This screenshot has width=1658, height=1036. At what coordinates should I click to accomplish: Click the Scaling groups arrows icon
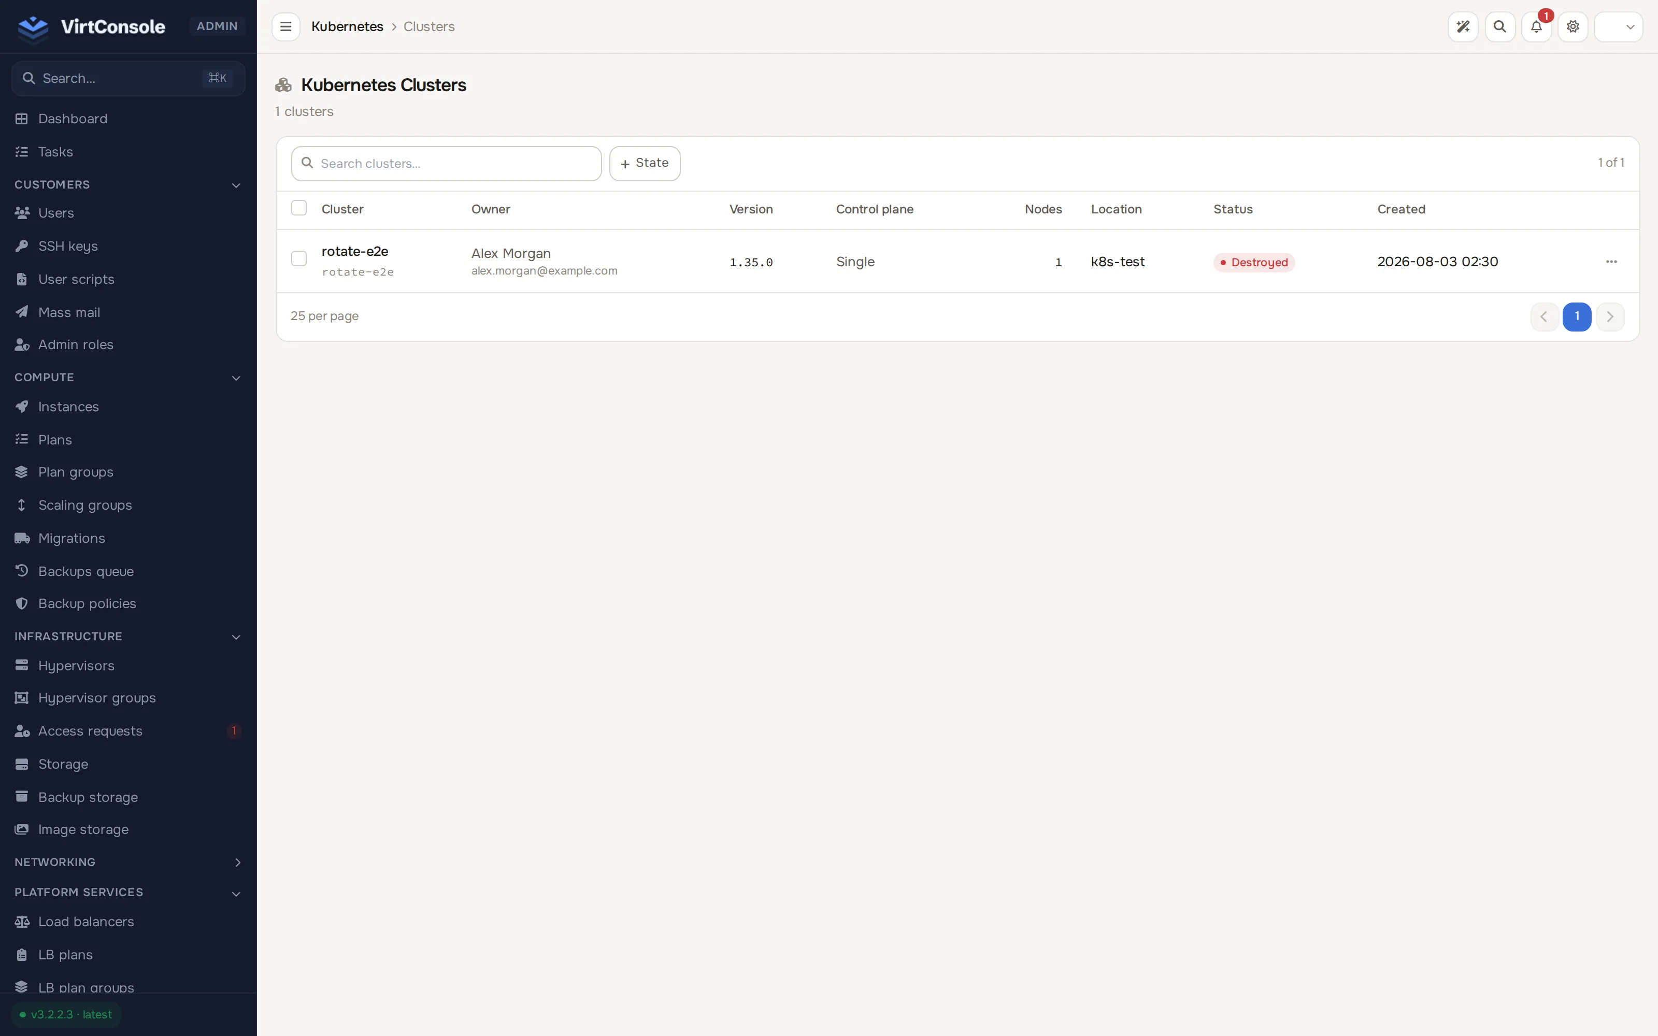click(x=22, y=505)
